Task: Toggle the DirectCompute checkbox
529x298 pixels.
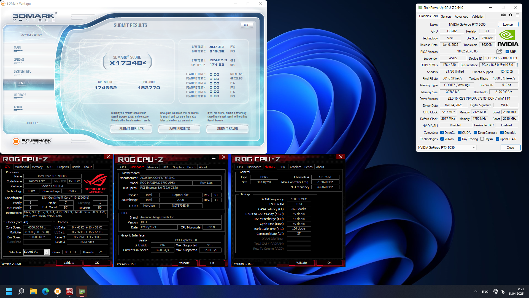Action: tap(475, 133)
